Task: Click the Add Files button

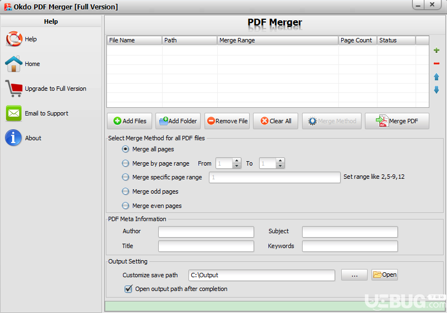Action: tap(130, 121)
